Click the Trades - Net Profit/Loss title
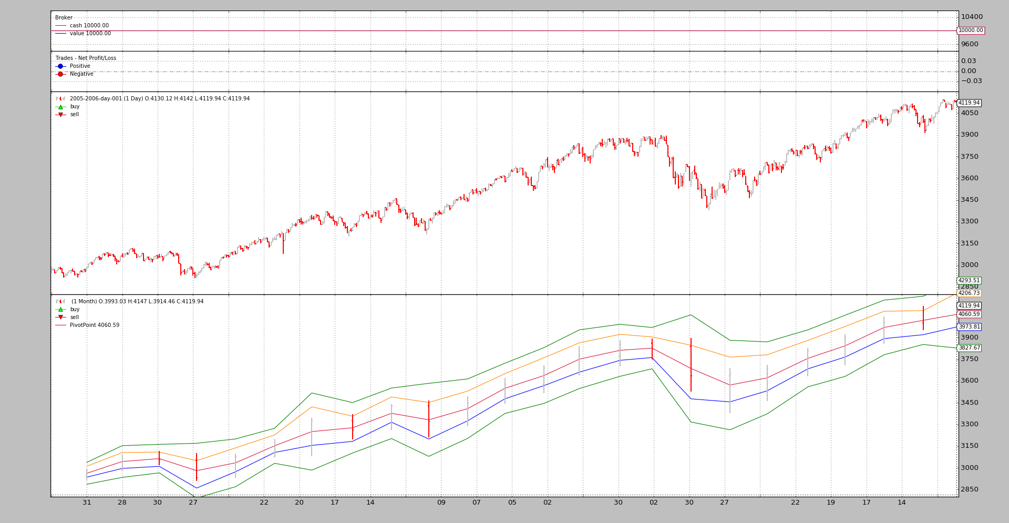1009x523 pixels. (86, 58)
